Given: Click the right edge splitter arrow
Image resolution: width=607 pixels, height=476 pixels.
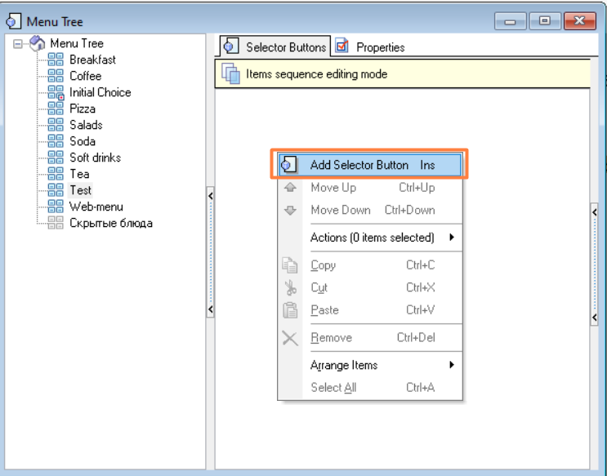Looking at the screenshot, I should pos(594,212).
